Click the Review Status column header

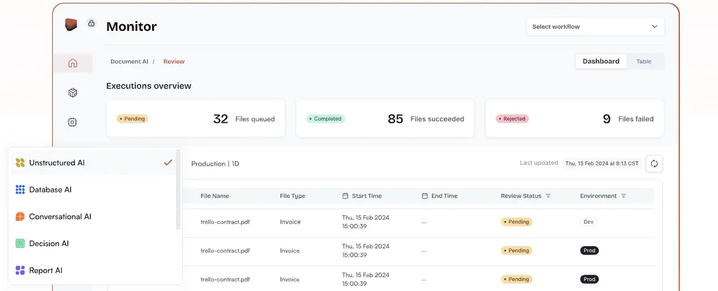click(x=521, y=196)
